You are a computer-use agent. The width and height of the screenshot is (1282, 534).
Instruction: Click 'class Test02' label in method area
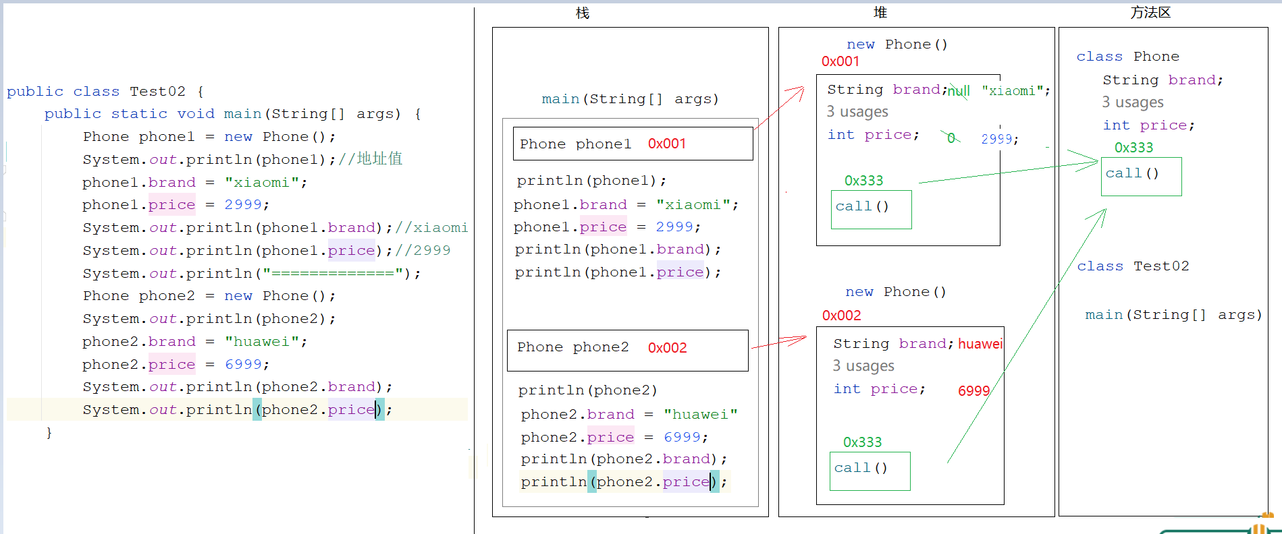(1132, 266)
